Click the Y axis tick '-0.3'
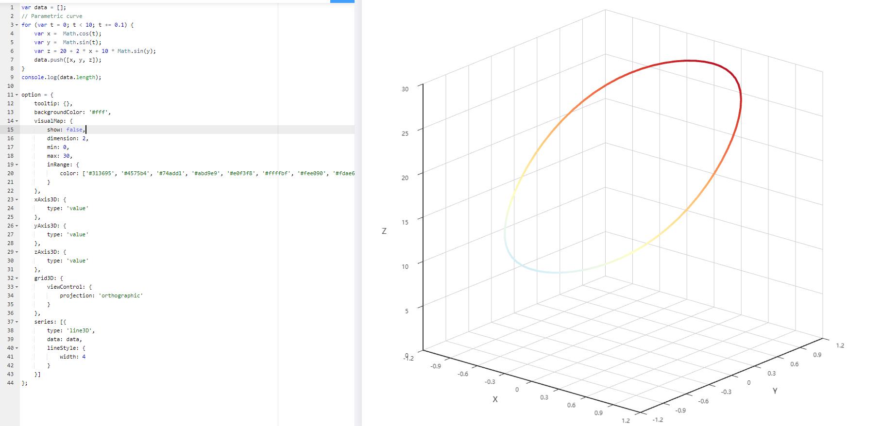This screenshot has width=882, height=426. pyautogui.click(x=726, y=392)
